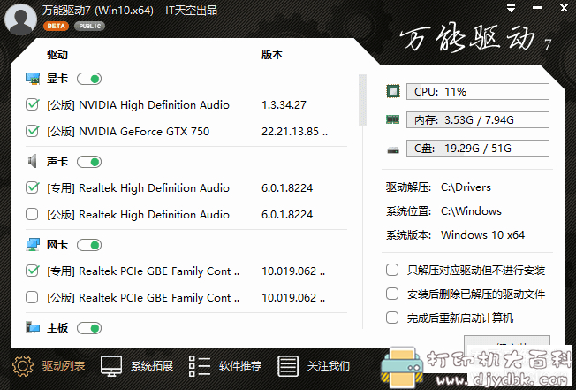Click the 系统拓展 monitor icon
Image resolution: width=576 pixels, height=390 pixels.
(111, 366)
